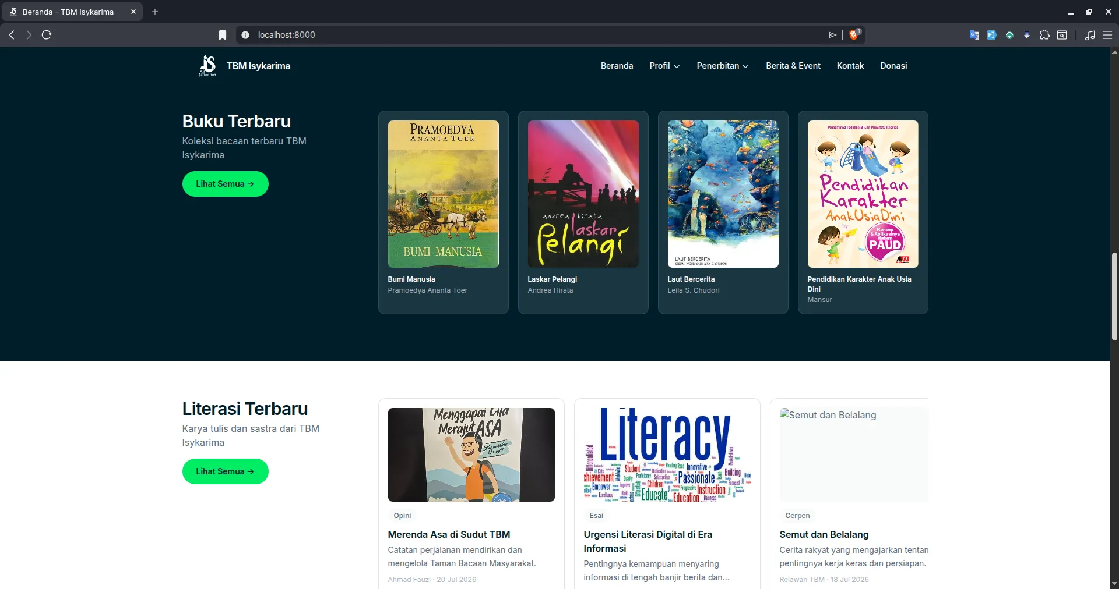Open the Google Translate extension icon
The height and width of the screenshot is (589, 1119).
[974, 35]
